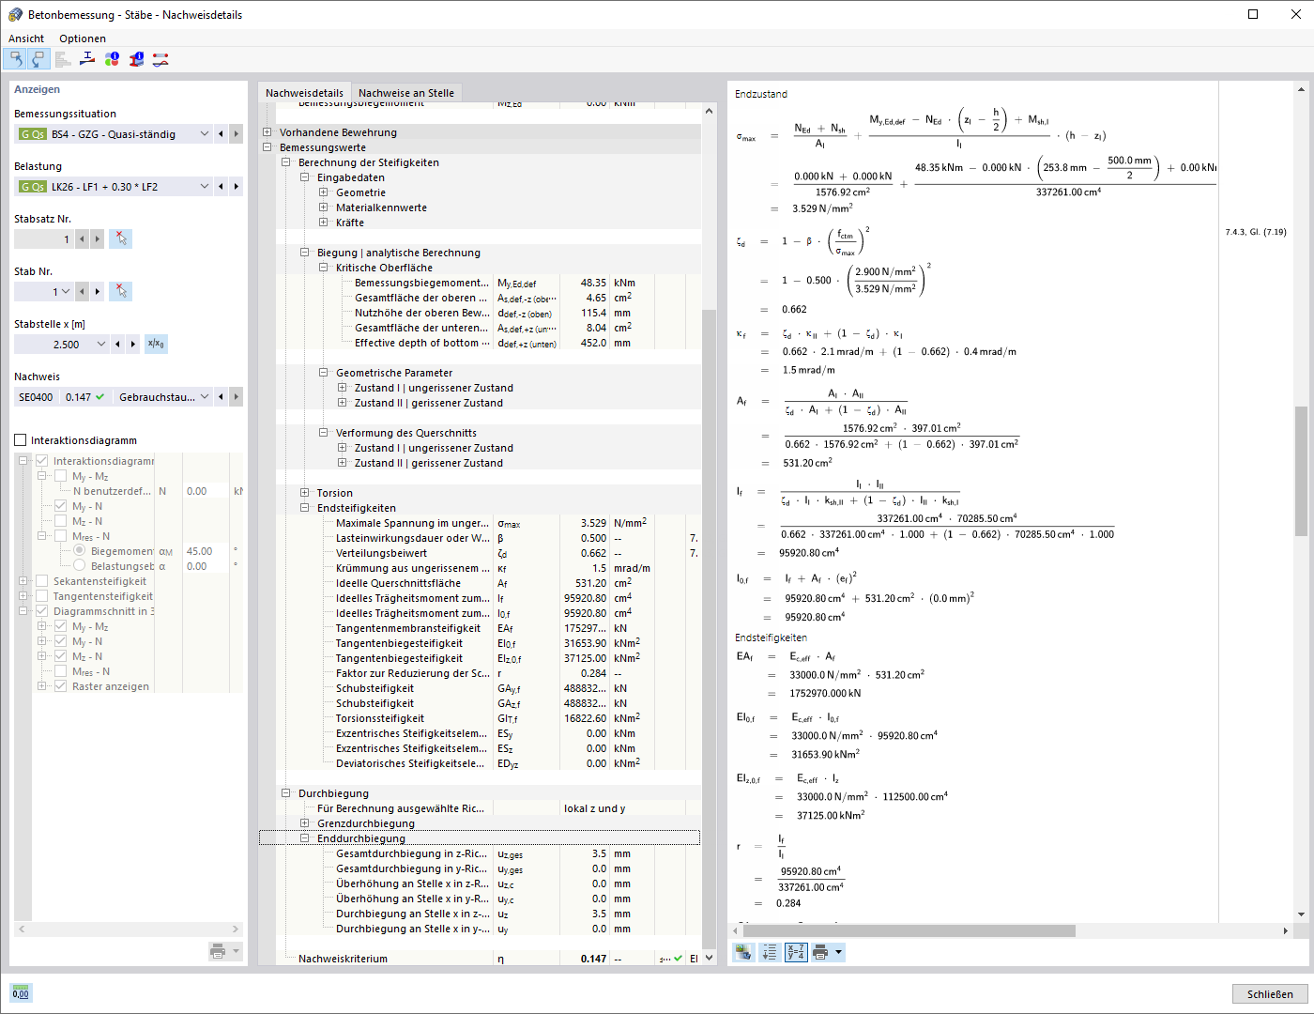1314x1014 pixels.
Task: Go to next Stab Nr. with right arrow
Action: point(97,292)
